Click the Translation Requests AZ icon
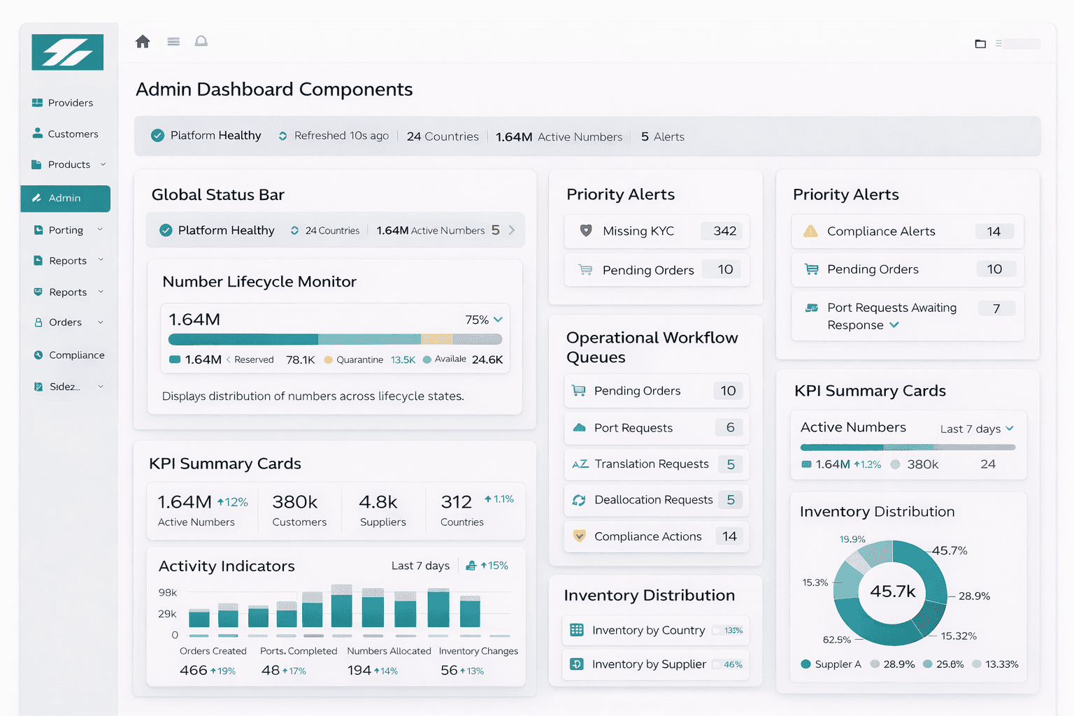The image size is (1074, 716). click(580, 464)
